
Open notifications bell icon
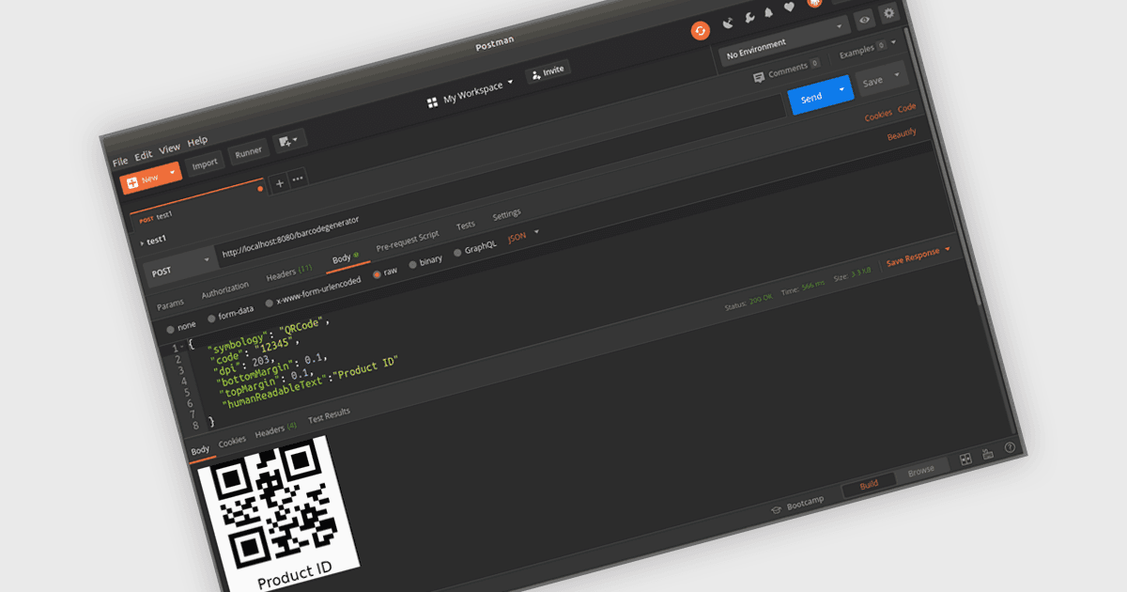[769, 12]
